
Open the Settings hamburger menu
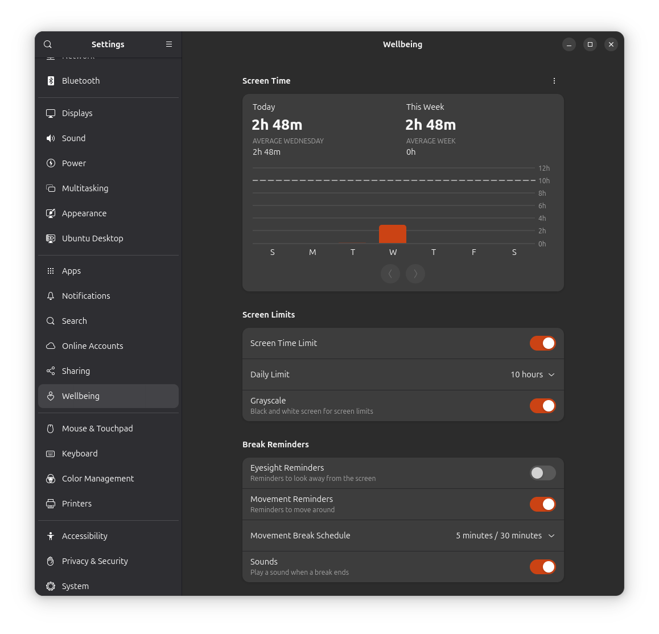pos(168,44)
